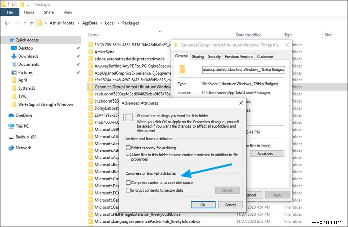This screenshot has height=227, width=348.
Task: Go up one folder level
Action: (x=32, y=23)
